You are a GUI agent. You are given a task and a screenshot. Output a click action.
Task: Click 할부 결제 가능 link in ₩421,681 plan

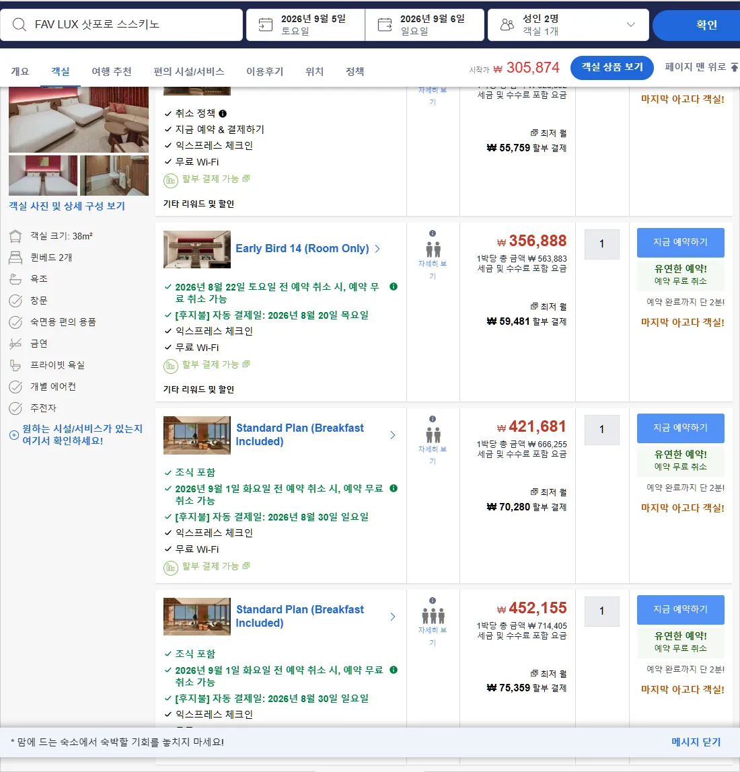pos(211,566)
